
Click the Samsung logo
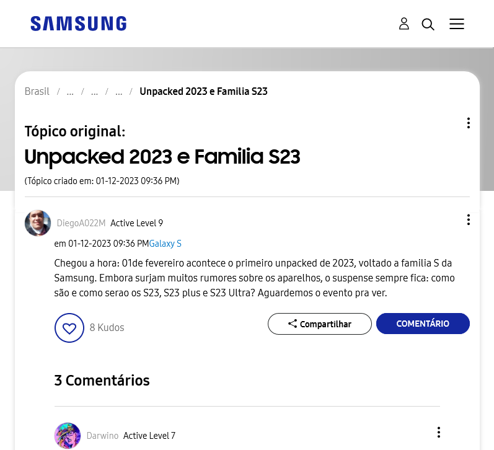[x=79, y=24]
